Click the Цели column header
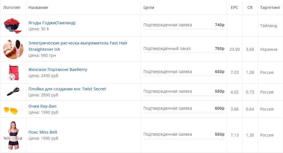 pos(149,8)
